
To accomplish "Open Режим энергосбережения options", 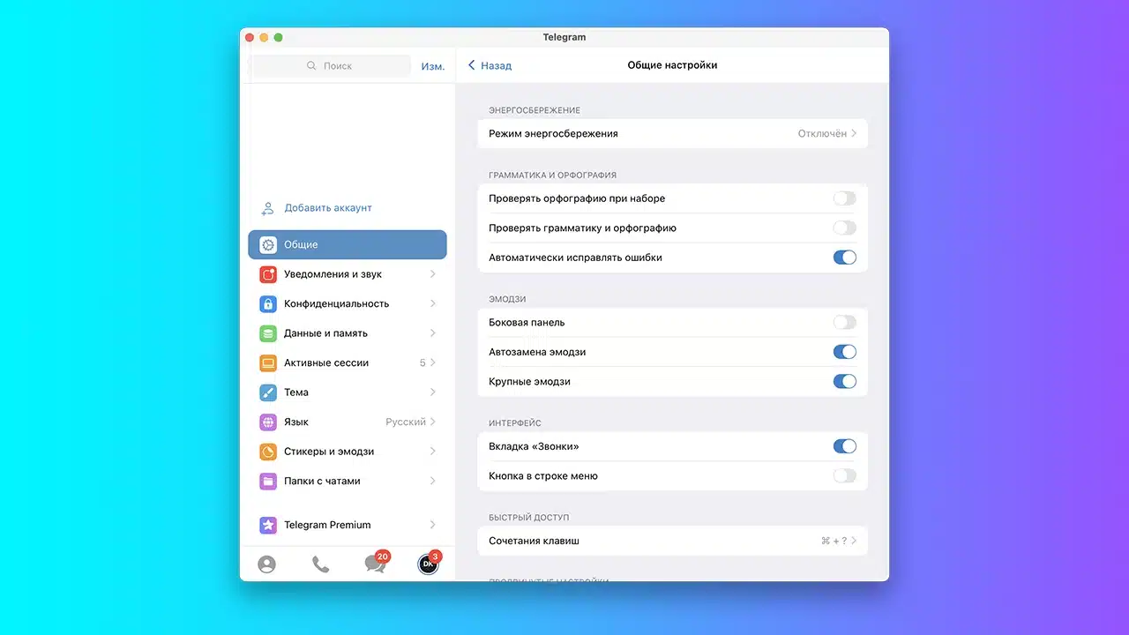I will pyautogui.click(x=672, y=133).
